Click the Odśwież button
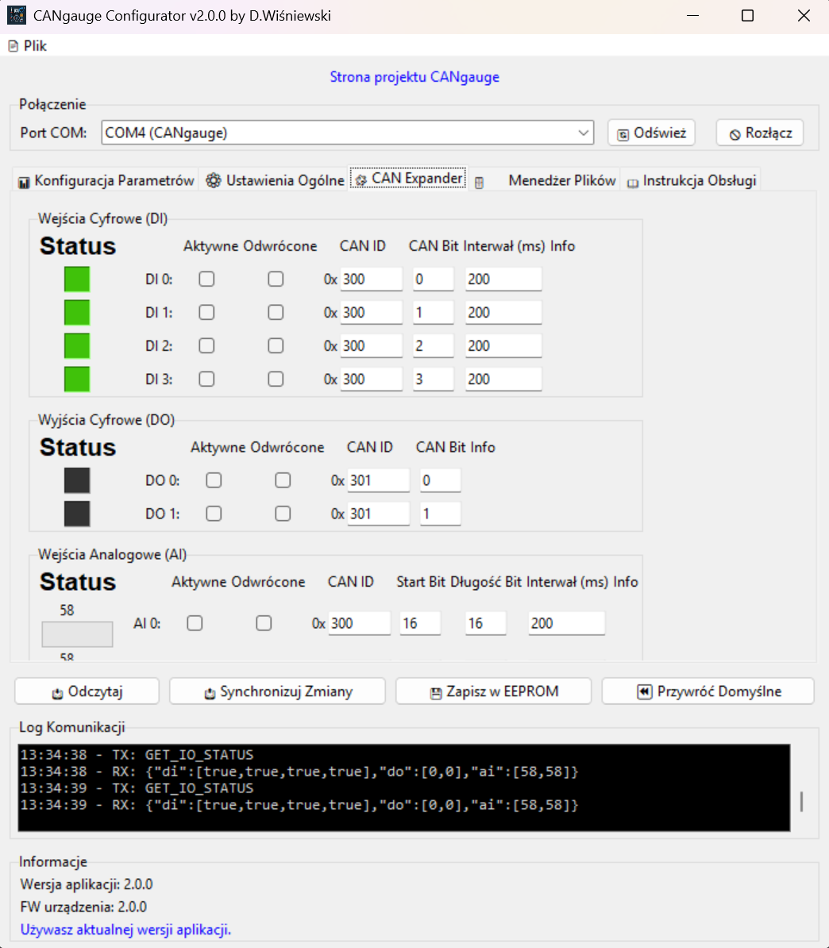 tap(651, 133)
